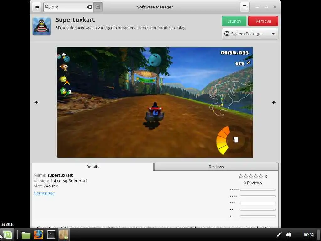Open the volume tray icon
The width and height of the screenshot is (321, 241).
(288, 235)
